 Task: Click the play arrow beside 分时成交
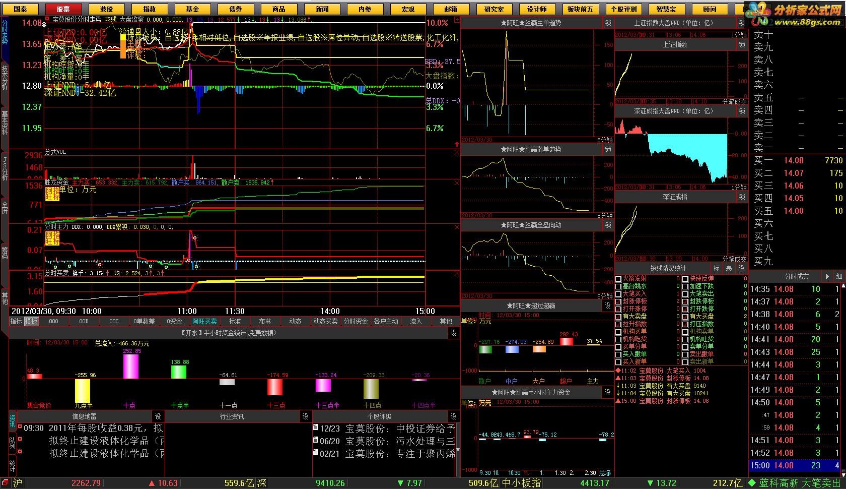pyautogui.click(x=827, y=276)
